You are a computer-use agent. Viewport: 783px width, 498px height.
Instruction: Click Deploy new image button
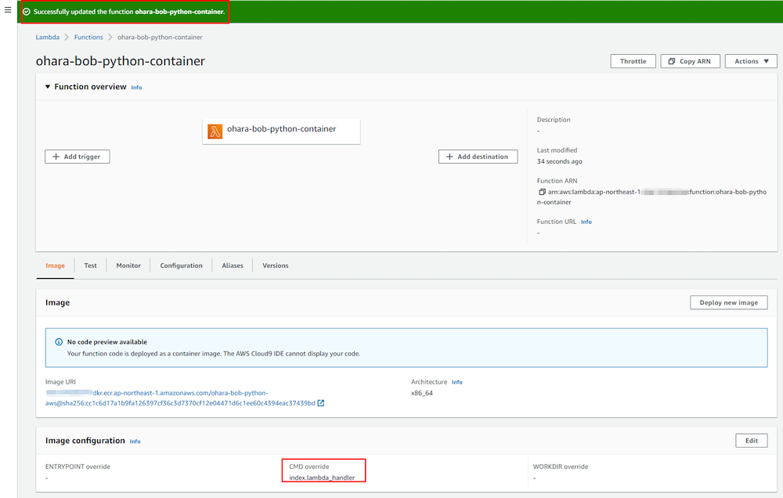pyautogui.click(x=728, y=302)
